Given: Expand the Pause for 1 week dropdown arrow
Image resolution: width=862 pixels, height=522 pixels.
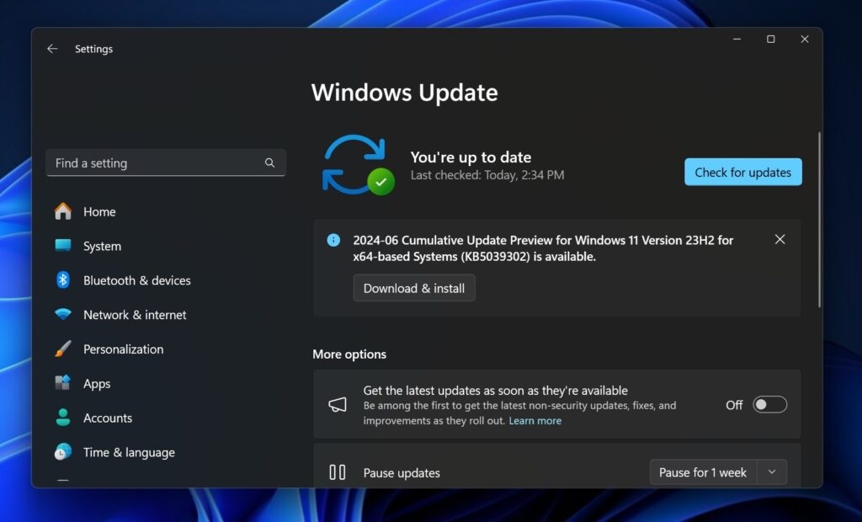Looking at the screenshot, I should (772, 472).
